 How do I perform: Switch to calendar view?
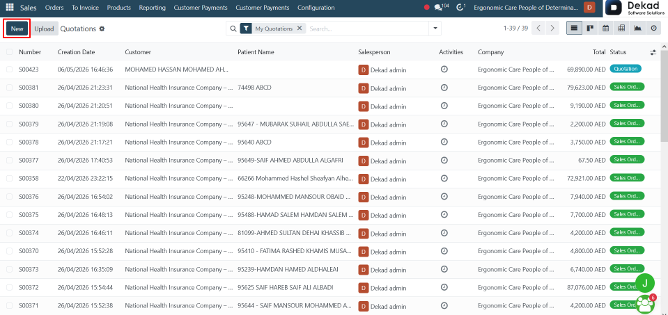[x=605, y=29]
